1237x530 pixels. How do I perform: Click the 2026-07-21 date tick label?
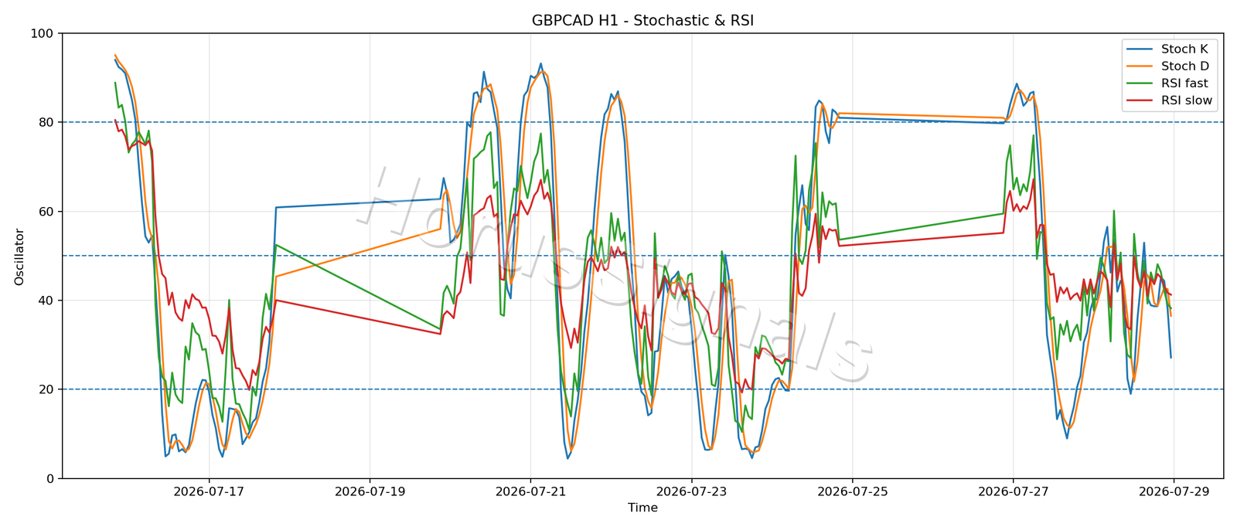530,491
